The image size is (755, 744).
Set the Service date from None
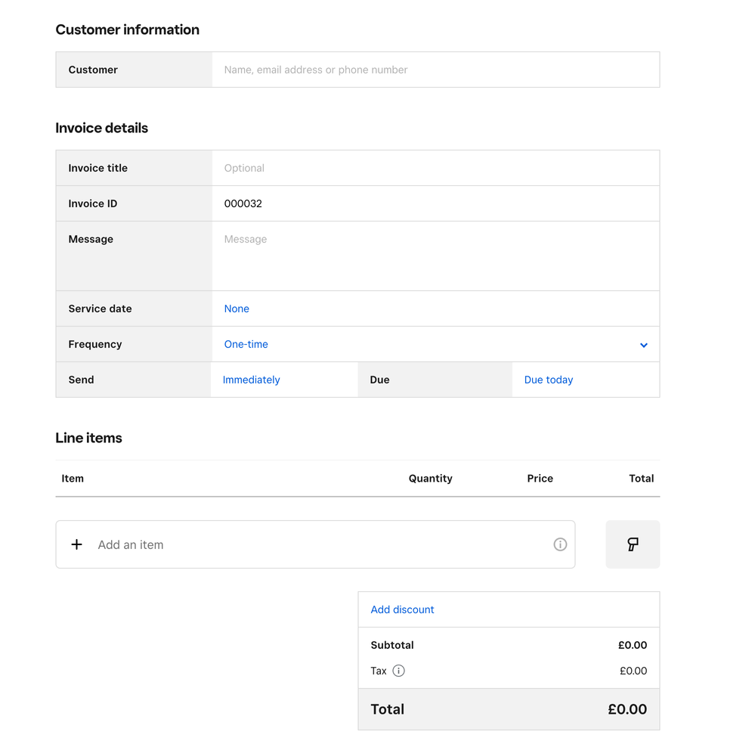click(237, 308)
